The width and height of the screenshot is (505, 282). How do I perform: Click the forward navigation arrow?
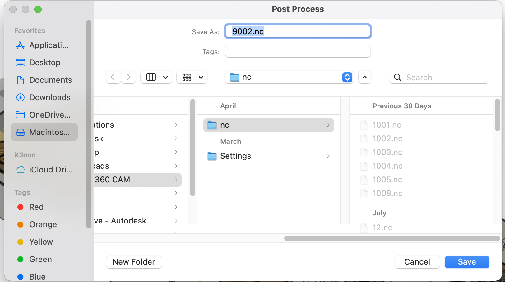point(128,77)
